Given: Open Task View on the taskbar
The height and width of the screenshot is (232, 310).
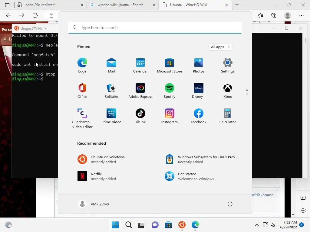Looking at the screenshot, I should pyautogui.click(x=141, y=225).
